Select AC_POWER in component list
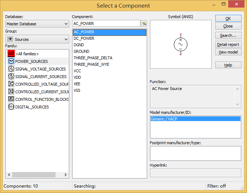This screenshot has height=193, width=247. [x=110, y=32]
